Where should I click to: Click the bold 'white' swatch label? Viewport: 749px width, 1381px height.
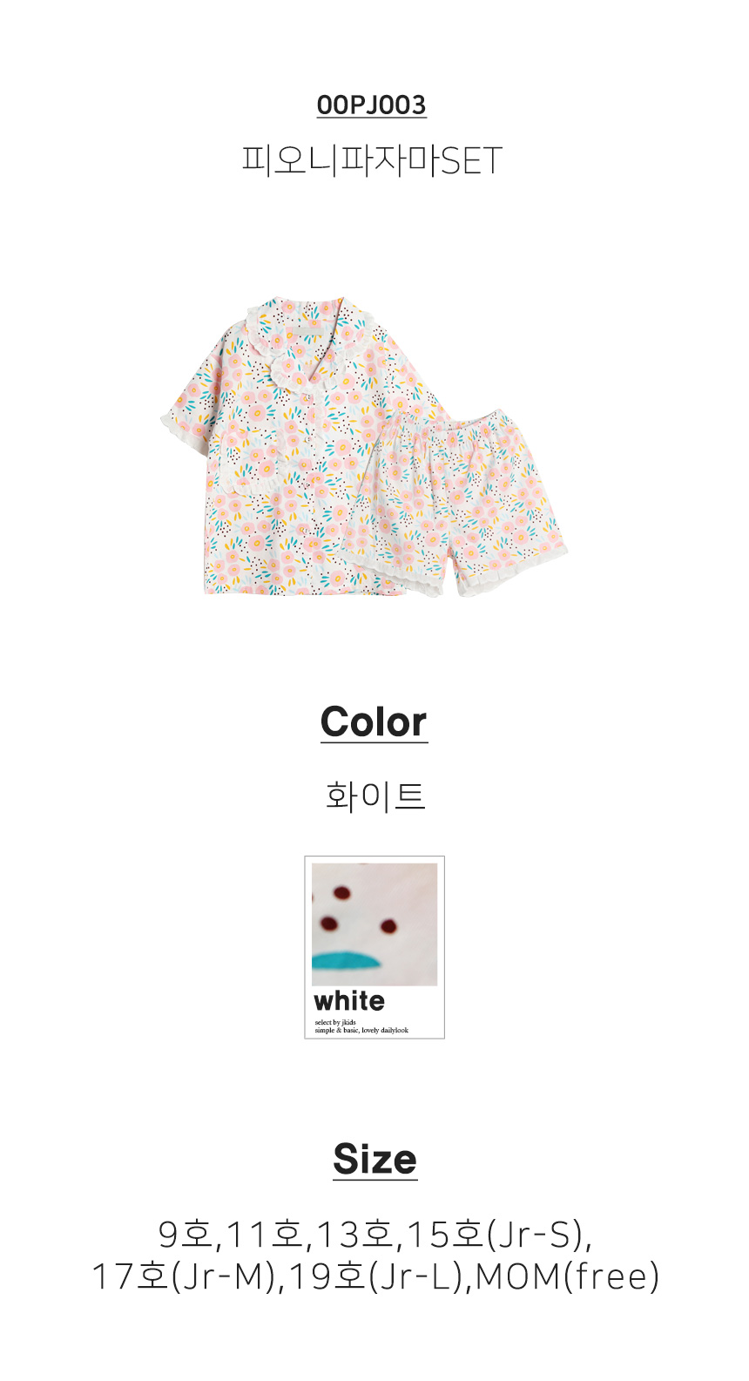tap(349, 1000)
